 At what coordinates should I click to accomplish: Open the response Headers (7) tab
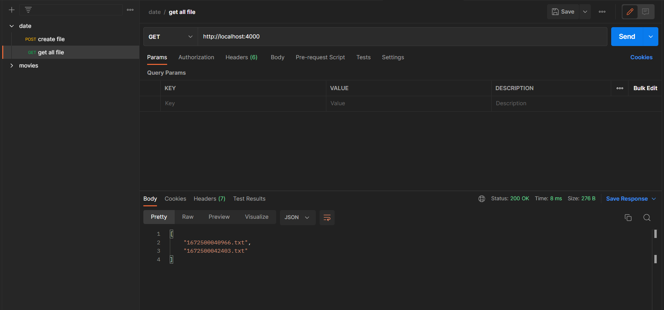(x=209, y=199)
